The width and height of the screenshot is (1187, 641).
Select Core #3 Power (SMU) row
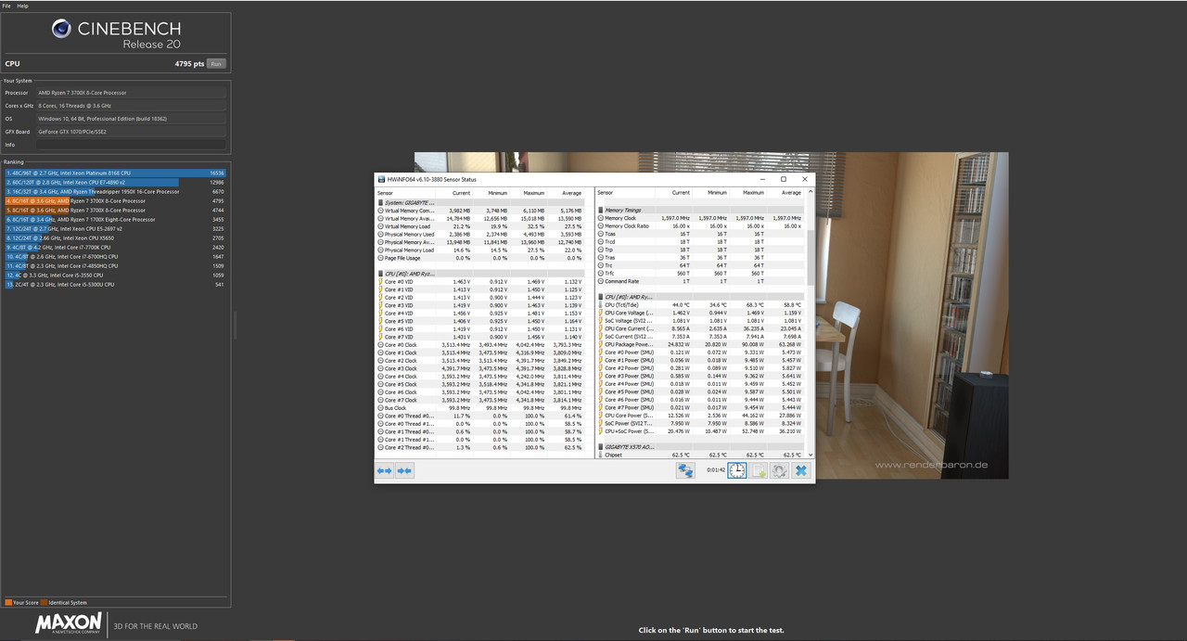tap(701, 376)
